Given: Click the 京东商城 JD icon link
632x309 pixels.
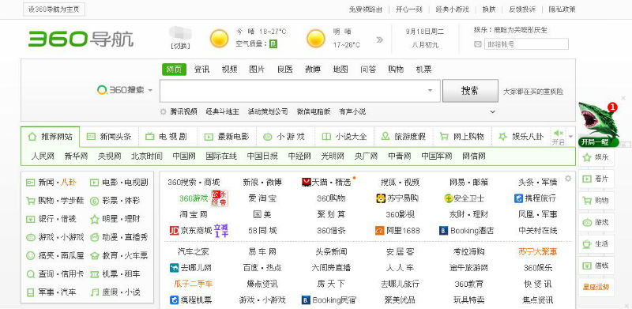Looking at the screenshot, I should (x=174, y=231).
